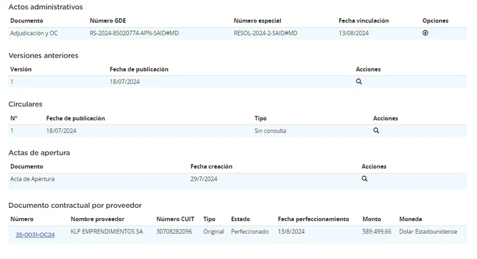Click the Fecha creación column header
477x259 pixels.
pyautogui.click(x=211, y=166)
